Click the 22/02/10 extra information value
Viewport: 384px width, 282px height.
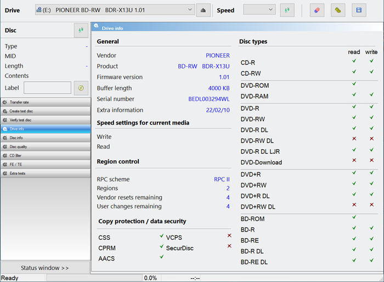tap(218, 110)
